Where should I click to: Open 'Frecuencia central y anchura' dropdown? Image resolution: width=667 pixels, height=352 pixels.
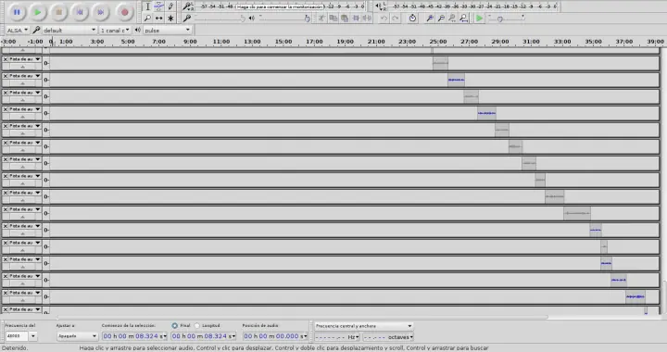click(x=364, y=326)
